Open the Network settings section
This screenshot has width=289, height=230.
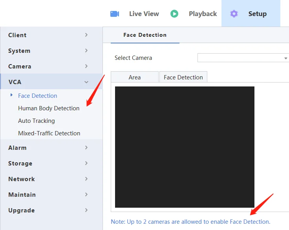click(x=22, y=179)
